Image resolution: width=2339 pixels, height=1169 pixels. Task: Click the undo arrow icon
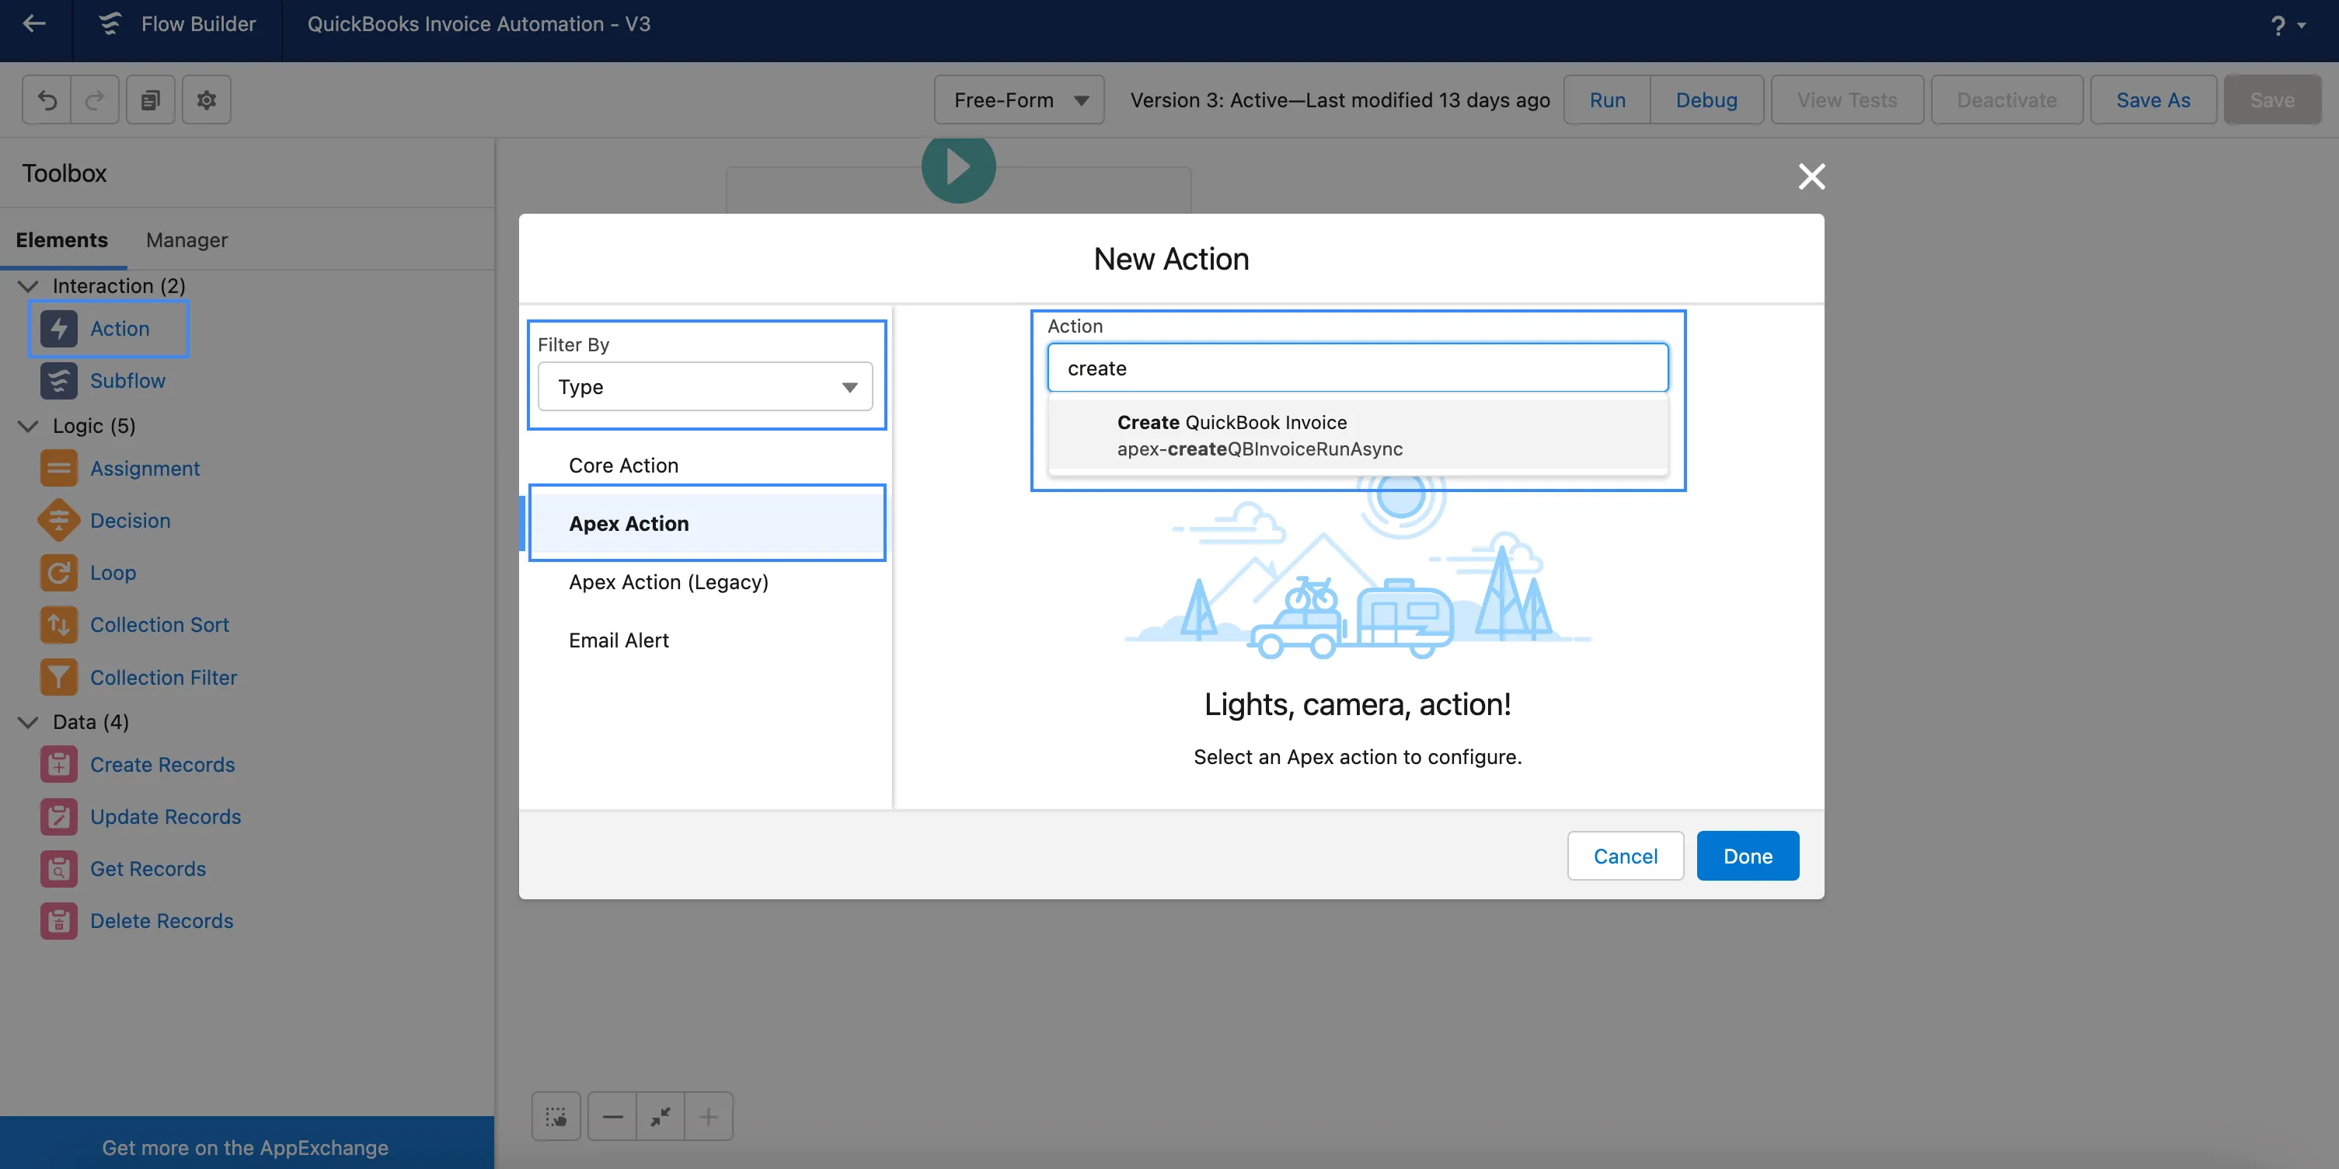click(x=47, y=100)
